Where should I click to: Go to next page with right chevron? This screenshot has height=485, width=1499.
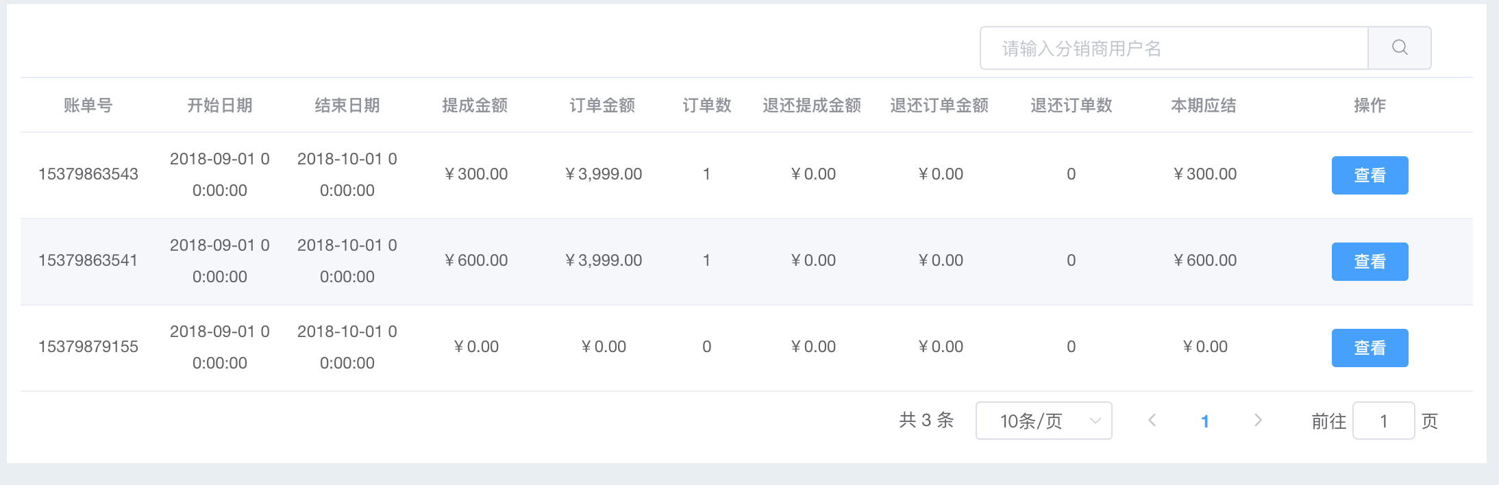coord(1258,421)
